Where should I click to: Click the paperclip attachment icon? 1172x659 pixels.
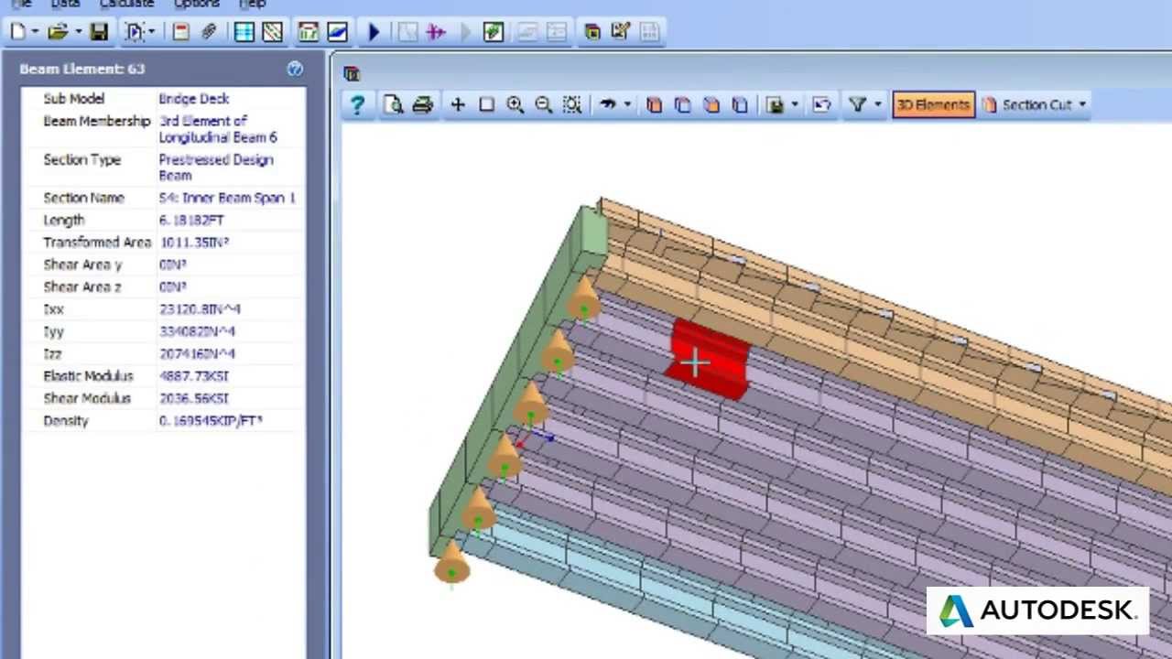[x=209, y=32]
